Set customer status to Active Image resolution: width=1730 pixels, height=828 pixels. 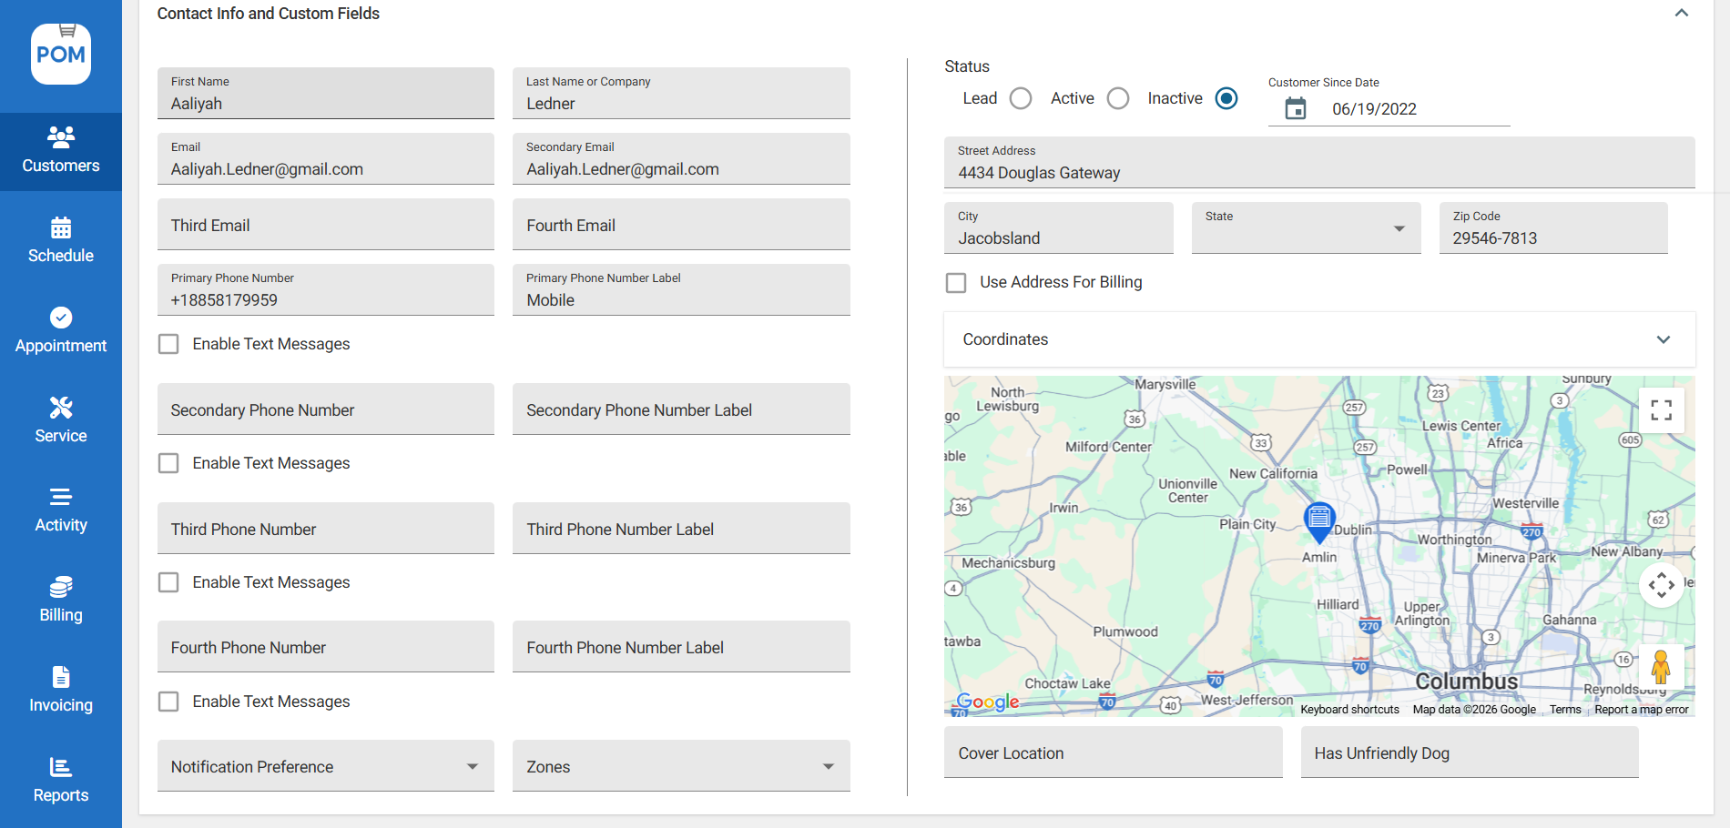pos(1118,97)
